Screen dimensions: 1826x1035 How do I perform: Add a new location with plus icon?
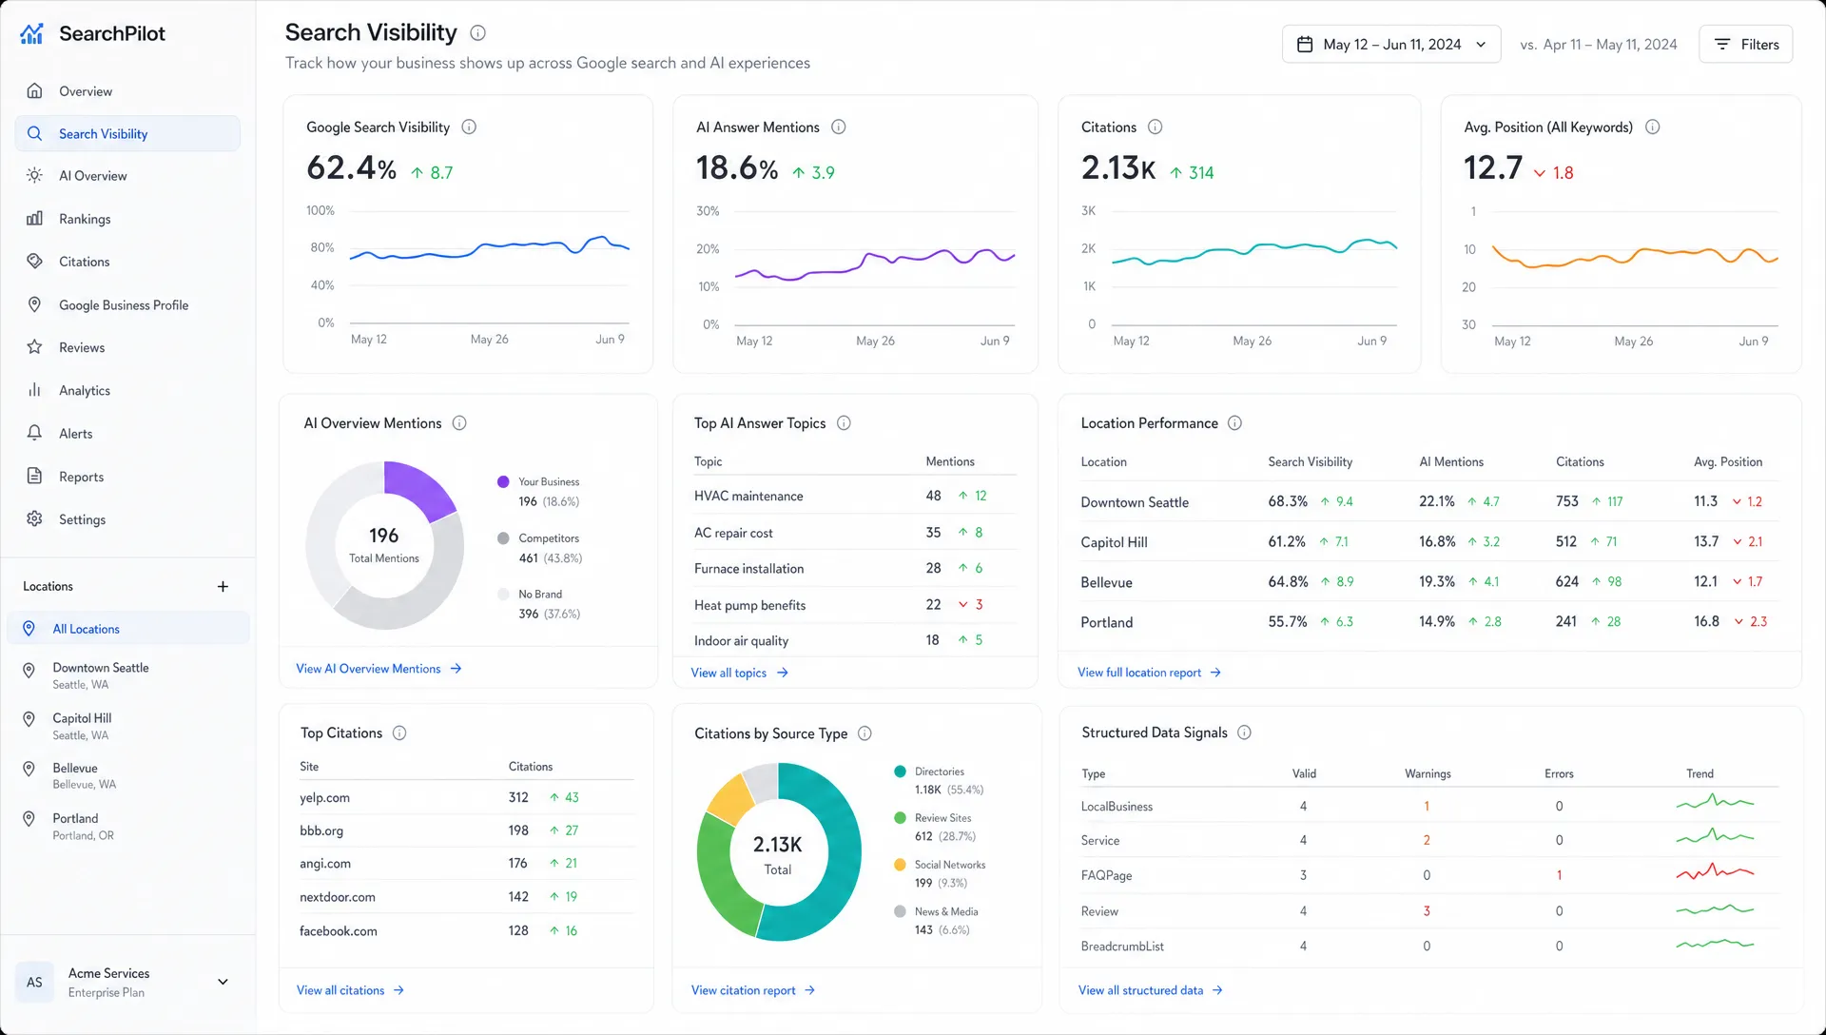pos(223,587)
